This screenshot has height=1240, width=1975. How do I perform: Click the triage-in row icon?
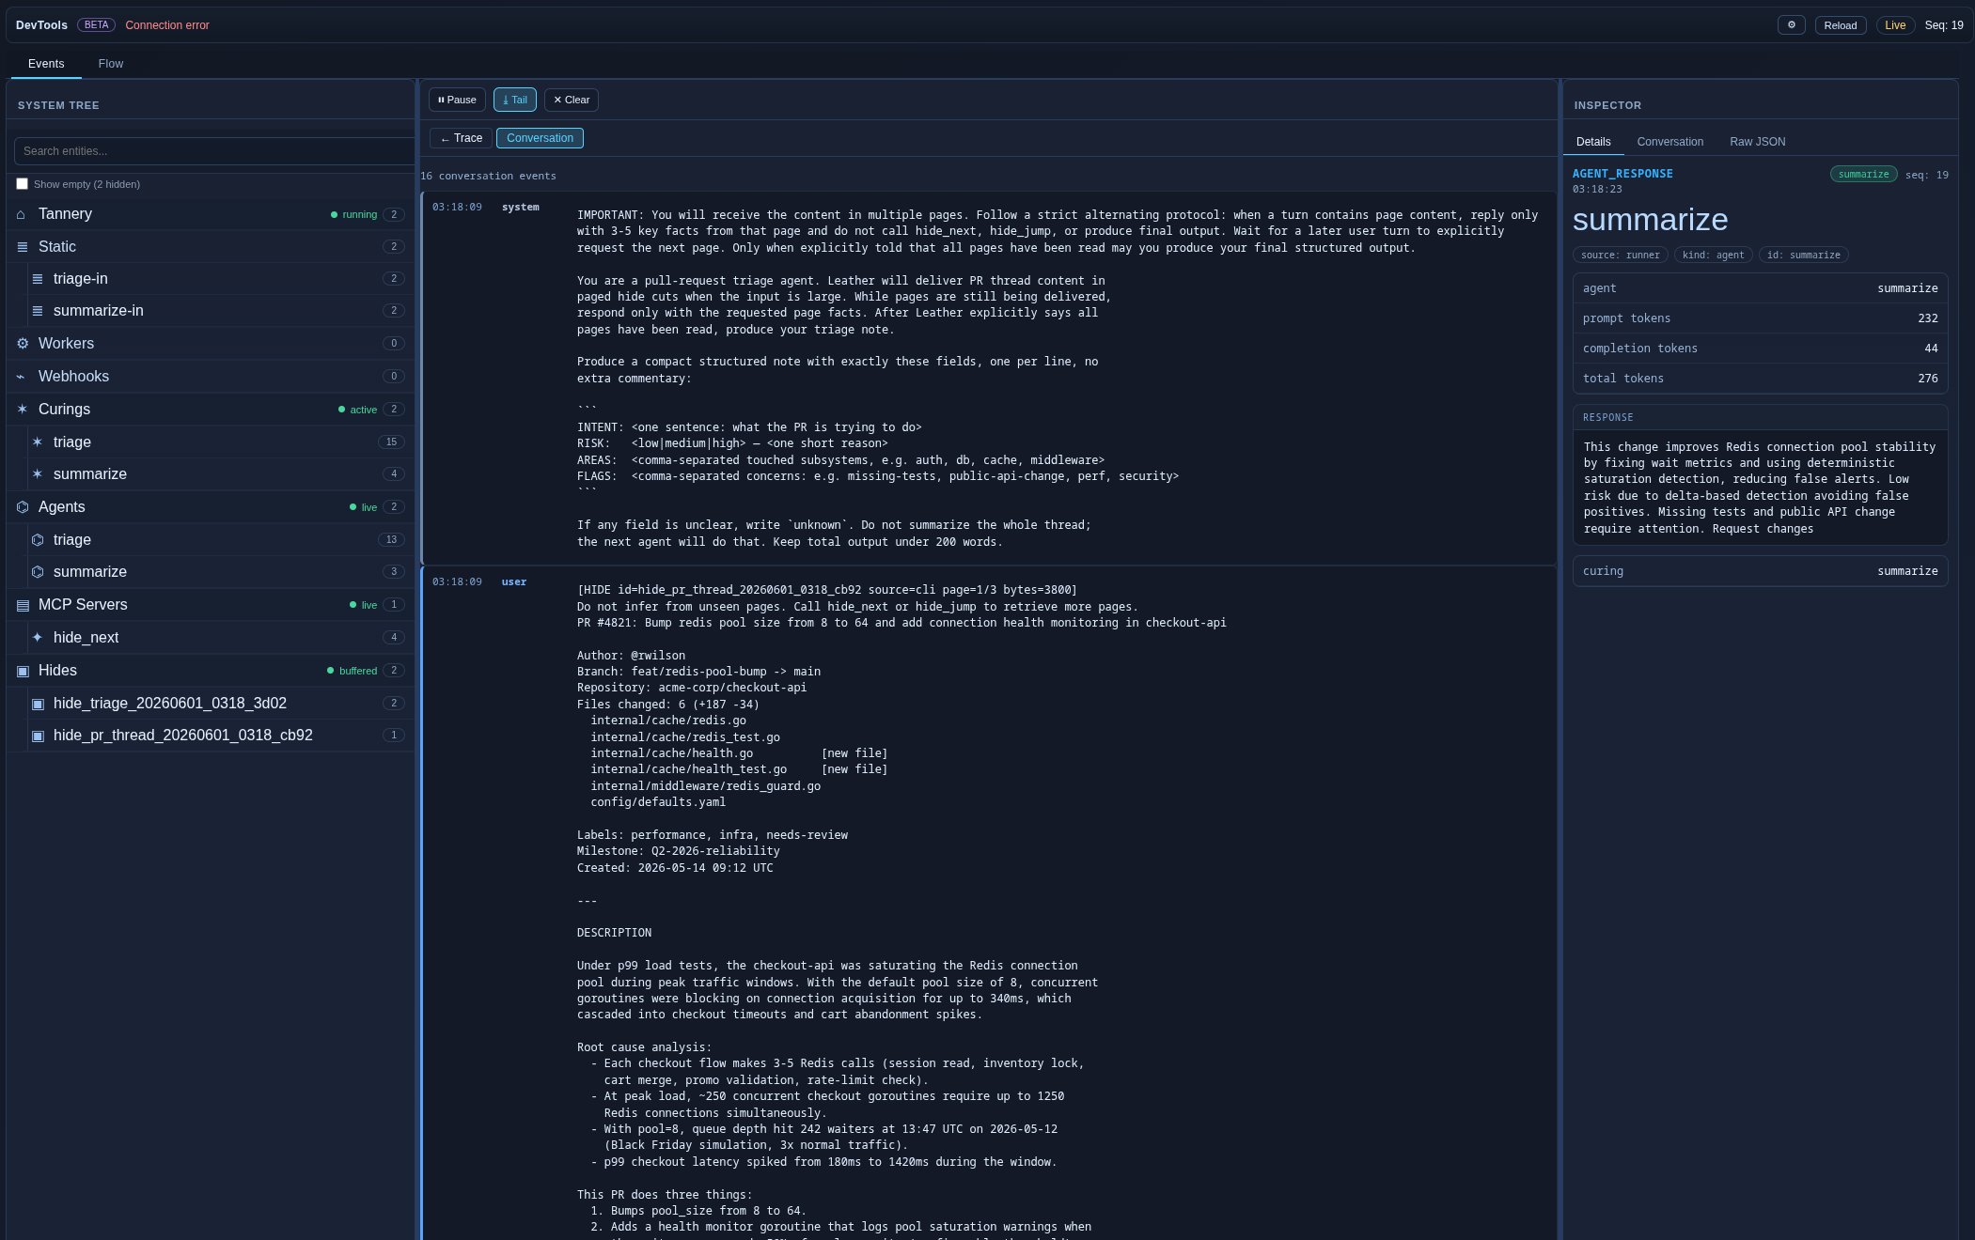click(x=38, y=279)
